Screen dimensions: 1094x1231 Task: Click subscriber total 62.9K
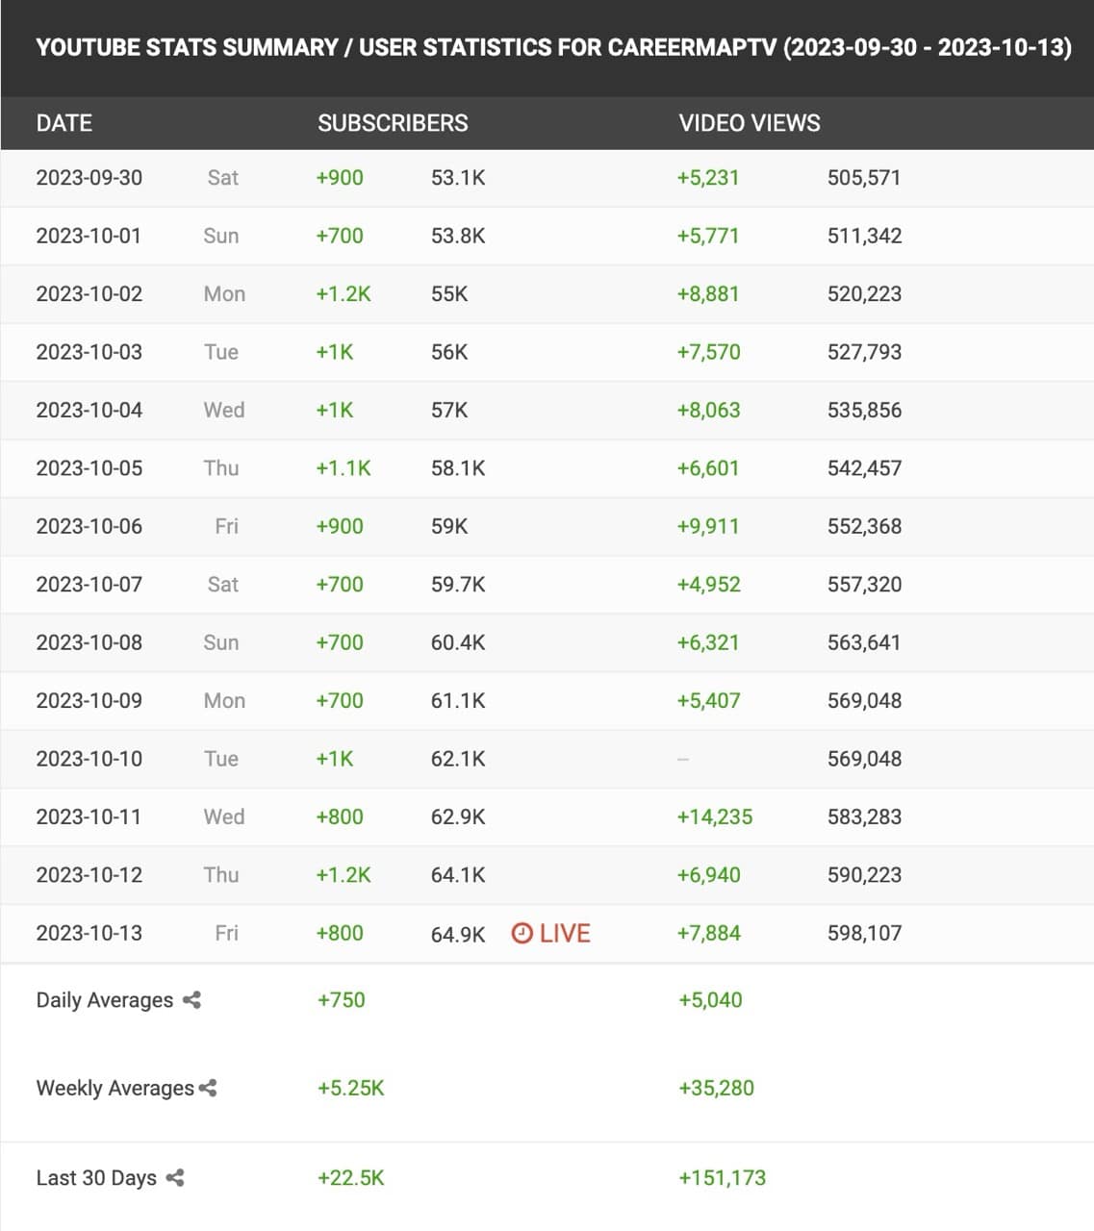click(458, 816)
